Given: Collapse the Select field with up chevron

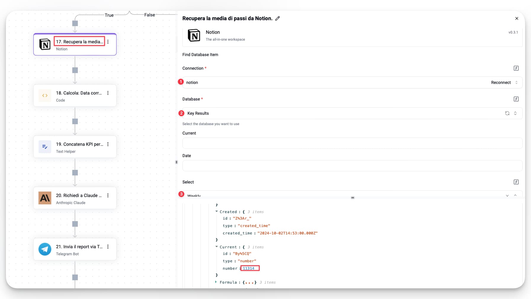Looking at the screenshot, I should tap(515, 196).
